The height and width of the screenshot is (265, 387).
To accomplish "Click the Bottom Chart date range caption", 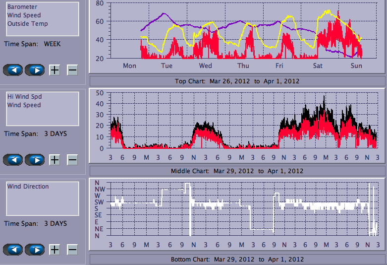I will (237, 259).
